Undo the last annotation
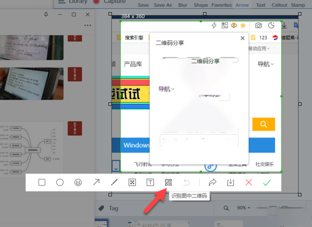The height and width of the screenshot is (227, 312). (186, 182)
